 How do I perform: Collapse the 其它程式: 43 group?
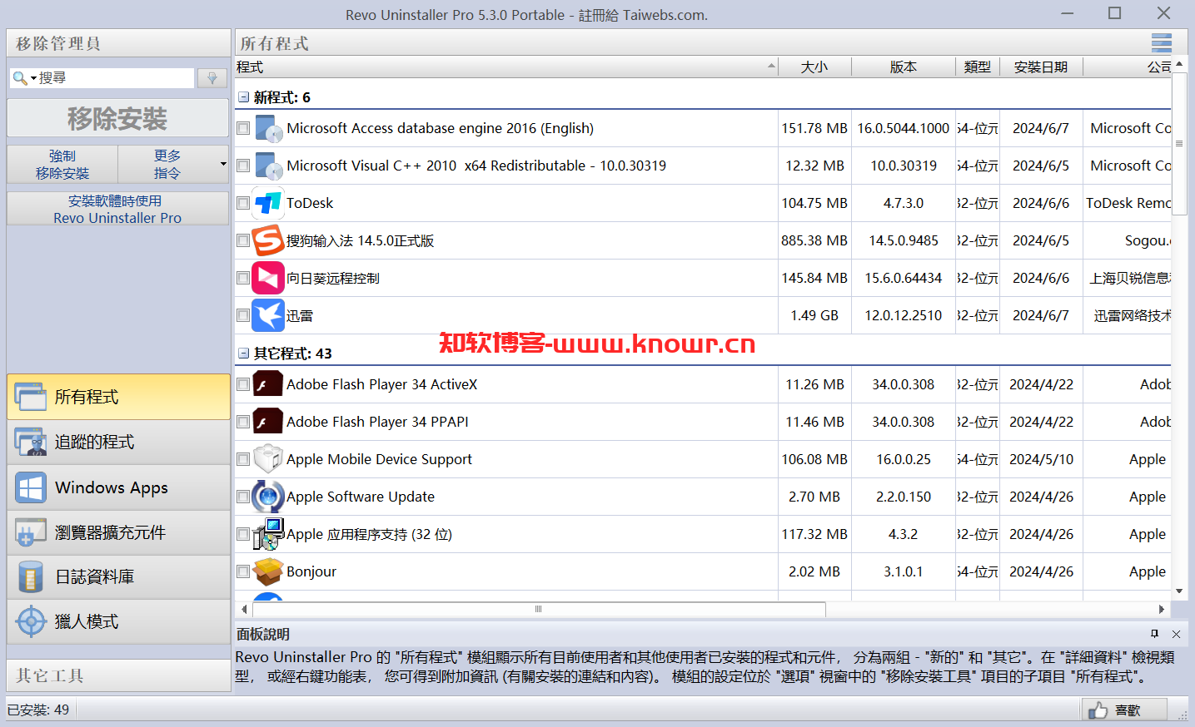[243, 354]
